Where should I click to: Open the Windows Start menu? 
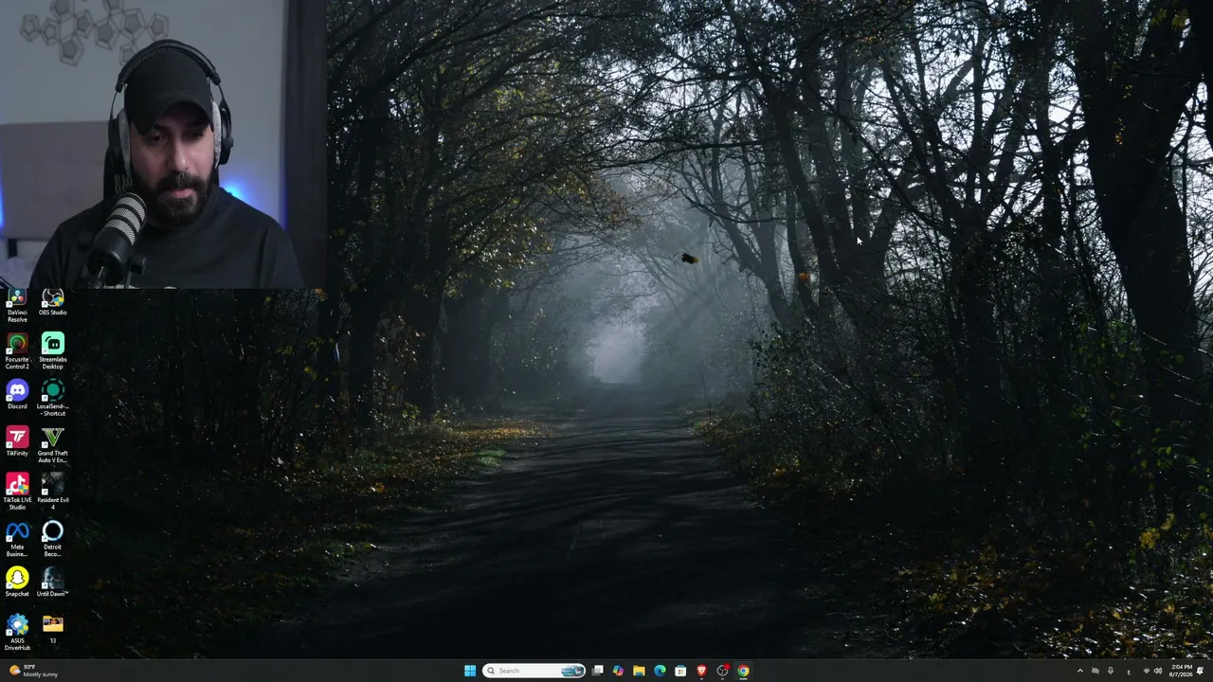(470, 671)
